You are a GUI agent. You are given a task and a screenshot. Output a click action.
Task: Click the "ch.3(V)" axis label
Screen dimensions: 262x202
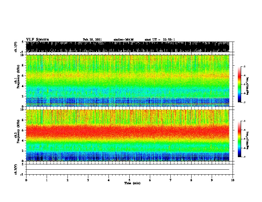click(16, 169)
